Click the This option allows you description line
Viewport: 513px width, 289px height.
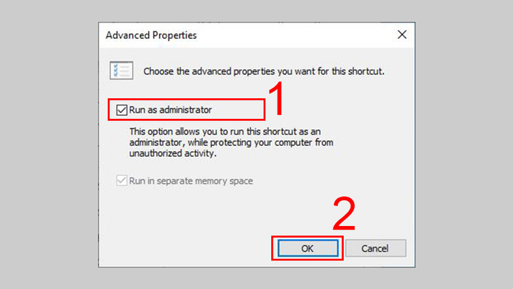pos(225,131)
